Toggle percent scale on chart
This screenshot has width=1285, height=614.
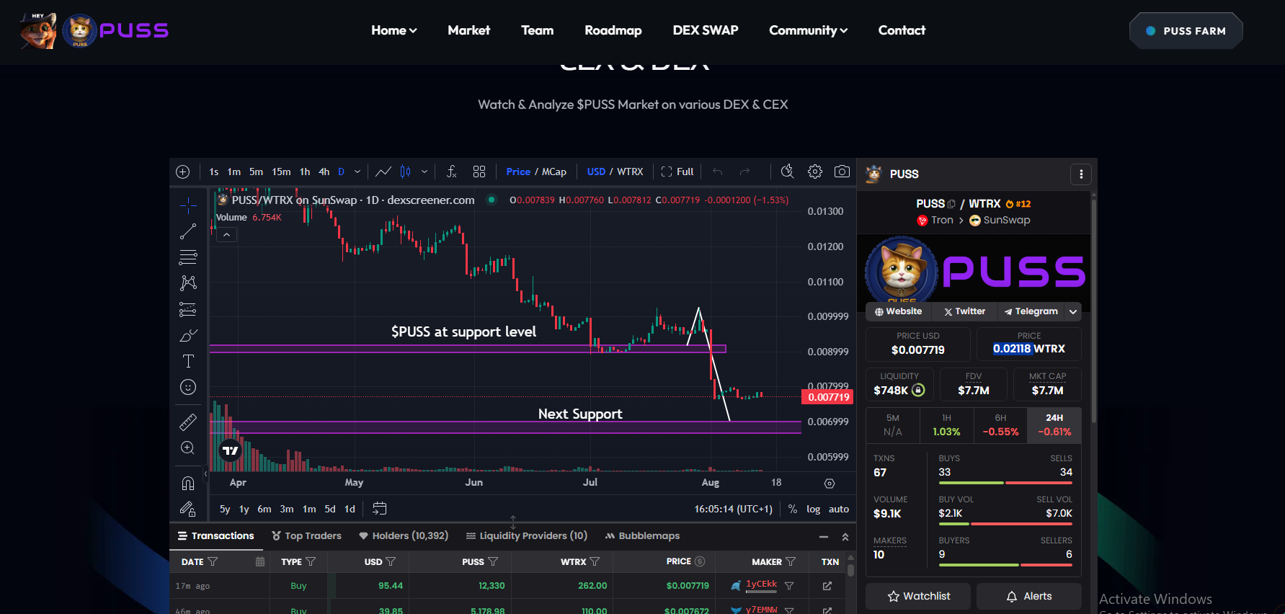[793, 509]
